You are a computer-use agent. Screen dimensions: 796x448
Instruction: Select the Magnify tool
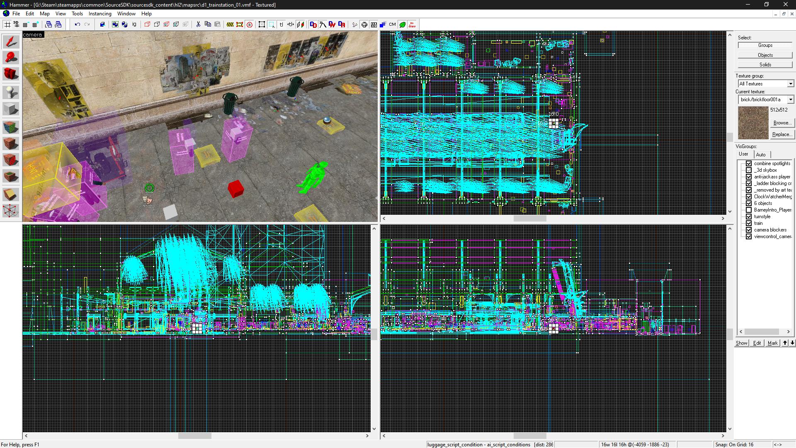11,58
